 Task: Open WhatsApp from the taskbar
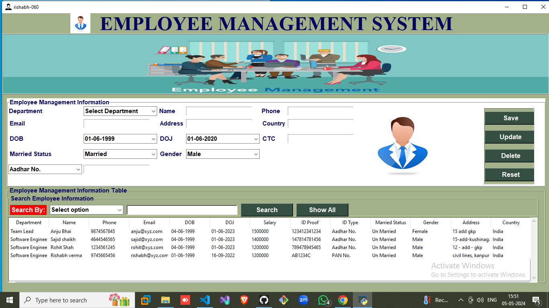(323, 300)
